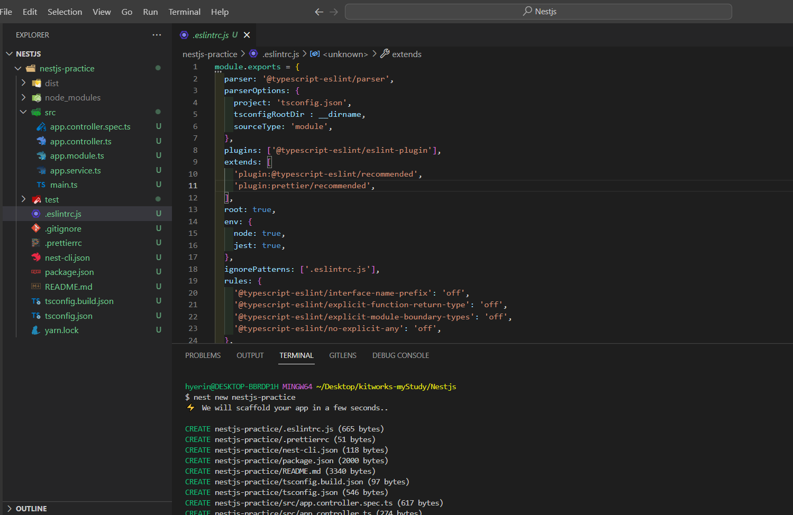Click .eslintrc.js breadcrumb segment
793x515 pixels.
281,54
